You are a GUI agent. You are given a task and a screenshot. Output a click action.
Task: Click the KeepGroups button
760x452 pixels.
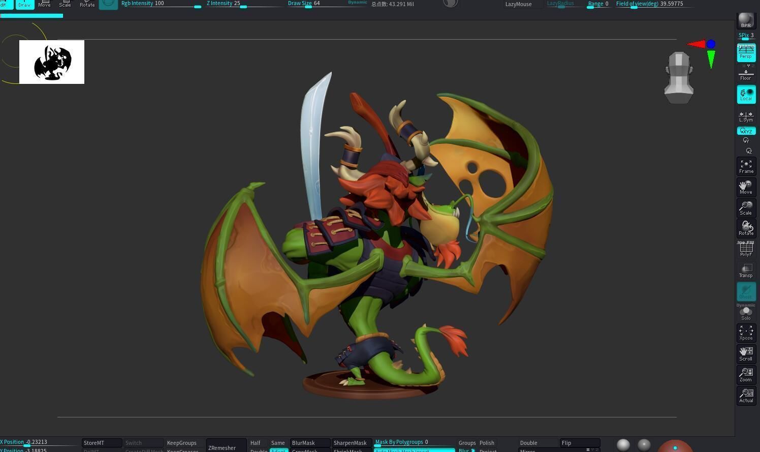(x=182, y=443)
